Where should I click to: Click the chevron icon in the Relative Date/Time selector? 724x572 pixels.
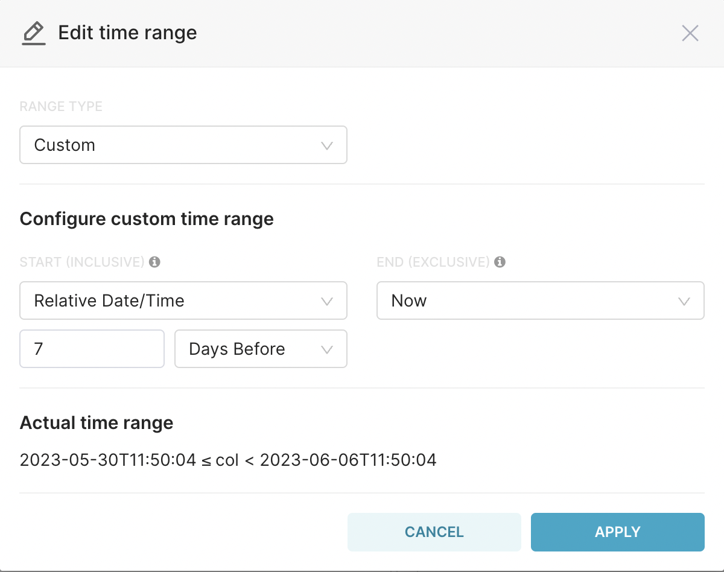(327, 300)
